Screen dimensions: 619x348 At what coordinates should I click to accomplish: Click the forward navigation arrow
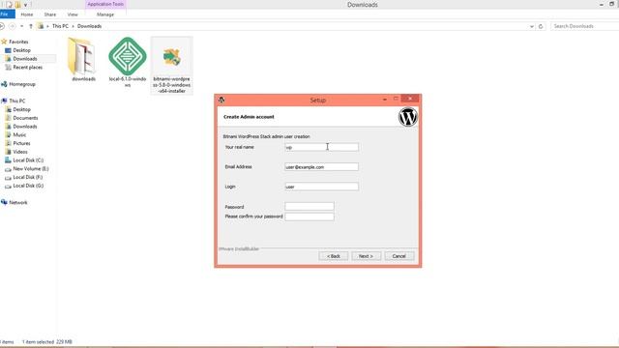(13, 26)
